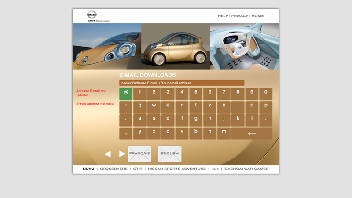Tap the i key
Viewport: 352px width, 198px height.
coord(238,107)
